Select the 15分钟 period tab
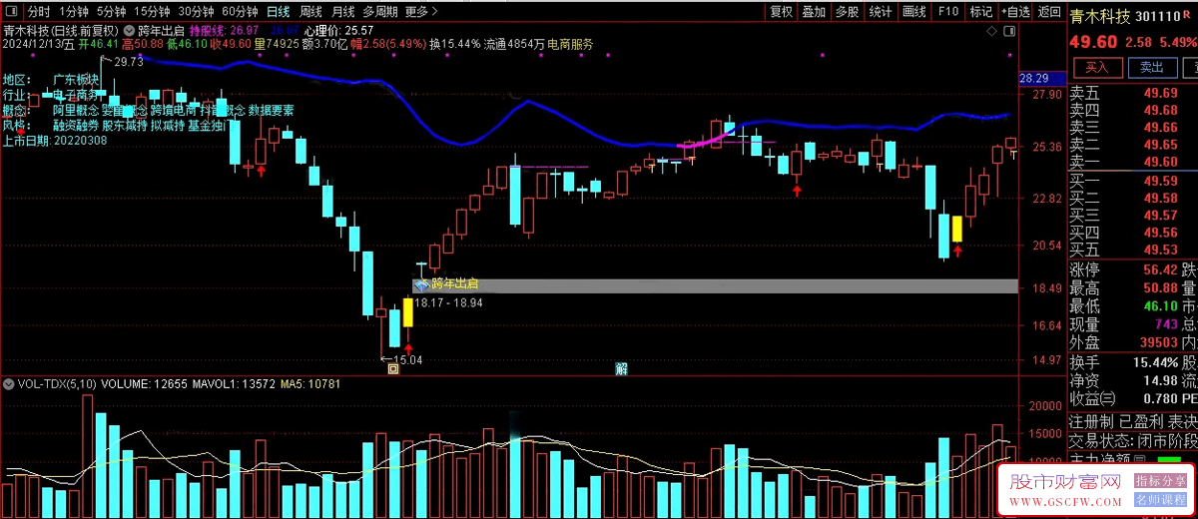The image size is (1198, 519). click(151, 12)
